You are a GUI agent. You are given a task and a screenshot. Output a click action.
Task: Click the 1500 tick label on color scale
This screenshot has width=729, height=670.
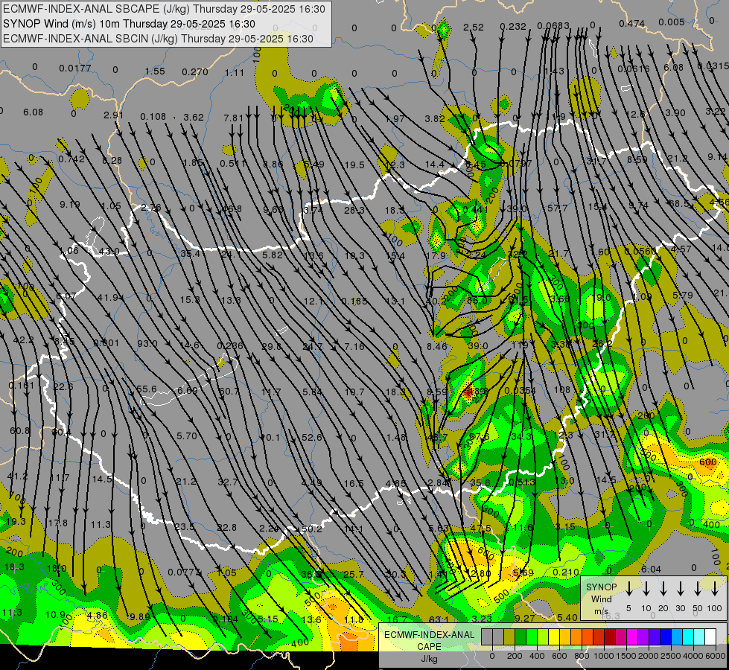pos(625,656)
